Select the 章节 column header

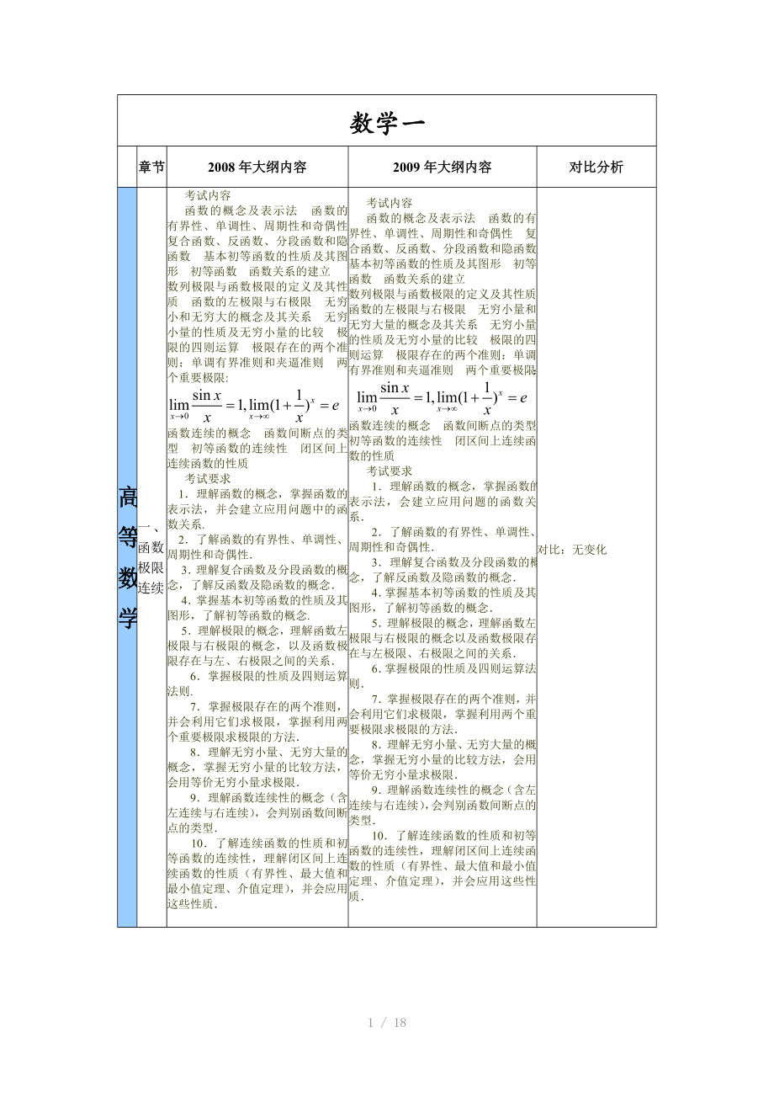tap(151, 168)
